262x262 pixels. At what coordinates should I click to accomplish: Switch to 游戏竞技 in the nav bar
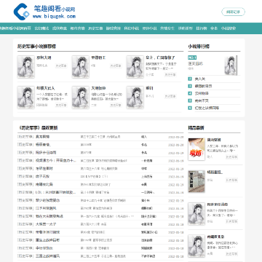114,28
